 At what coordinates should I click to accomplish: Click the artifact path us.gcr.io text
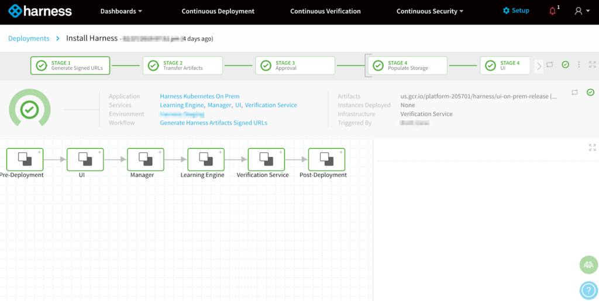click(x=478, y=96)
